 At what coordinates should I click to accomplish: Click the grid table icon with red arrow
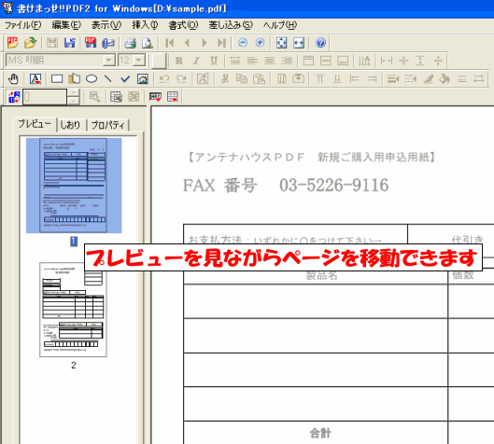(x=173, y=97)
